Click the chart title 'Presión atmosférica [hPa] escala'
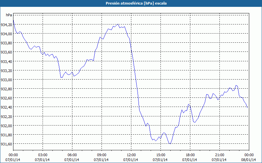 click(x=136, y=3)
